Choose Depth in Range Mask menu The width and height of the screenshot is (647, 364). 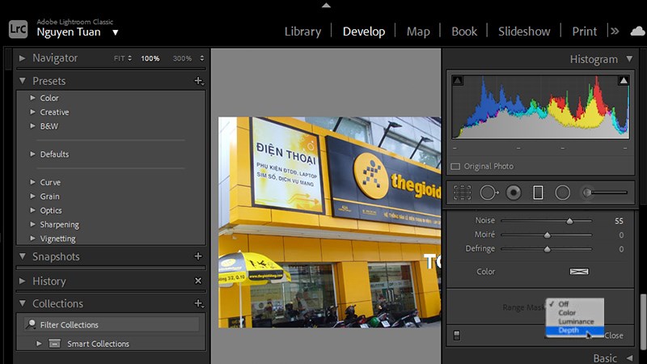tap(575, 330)
